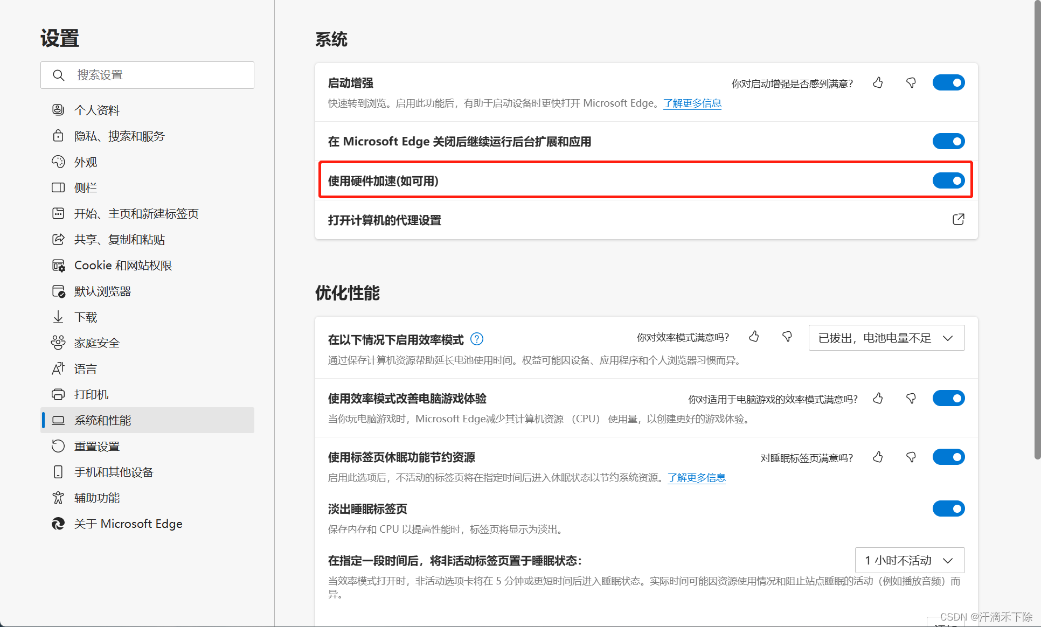The width and height of the screenshot is (1041, 627).
Task: Click thumbs up for 效率模式 satisfaction
Action: 754,337
